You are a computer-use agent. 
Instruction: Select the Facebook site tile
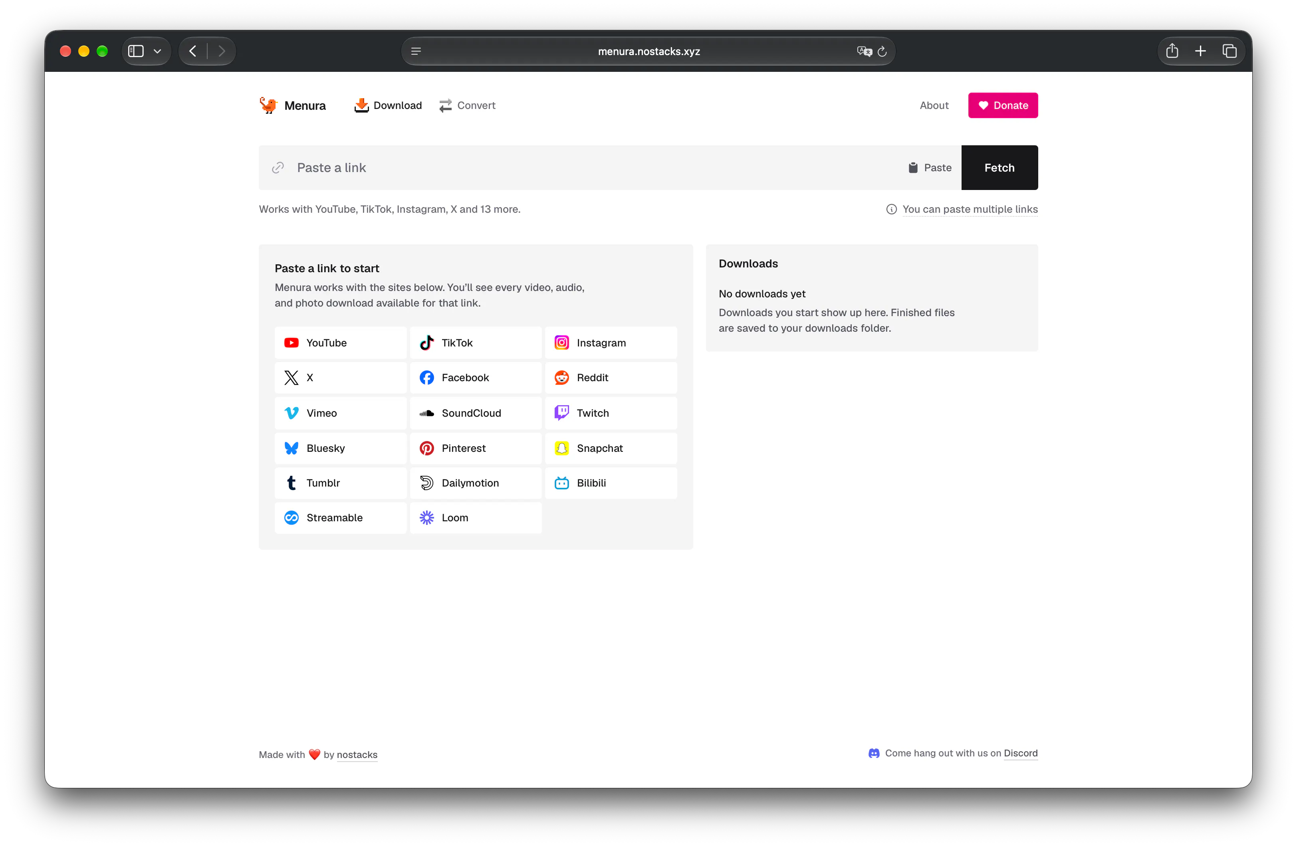click(x=476, y=378)
